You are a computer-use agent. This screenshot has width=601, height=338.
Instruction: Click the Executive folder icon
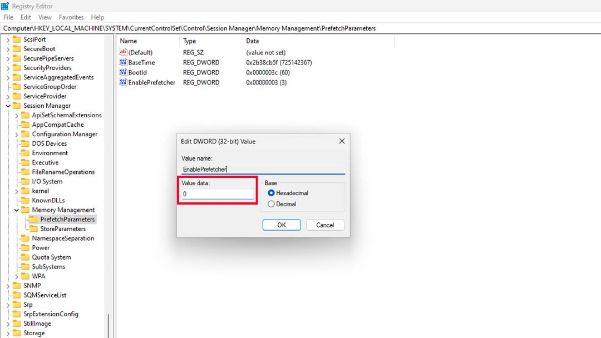pos(25,163)
